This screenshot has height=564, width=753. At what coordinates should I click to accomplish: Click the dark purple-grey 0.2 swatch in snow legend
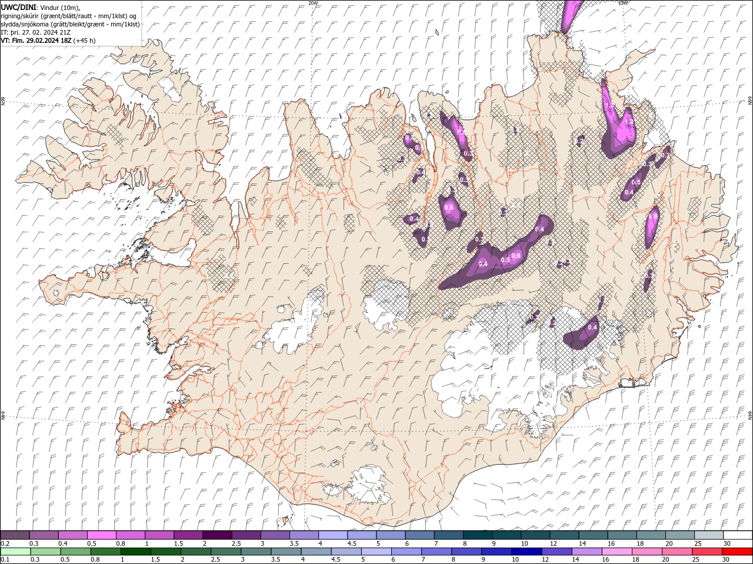pyautogui.click(x=15, y=535)
